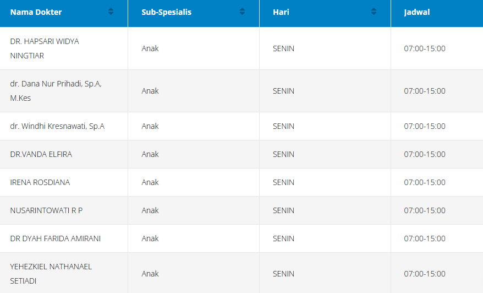This screenshot has width=483, height=293.
Task: Click Anak cell in DR.VANDA ELFIRA row
Action: pyautogui.click(x=150, y=154)
